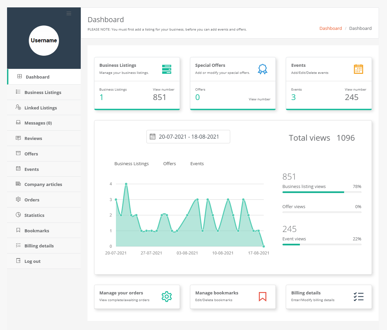Click the Event views progress bar
This screenshot has height=330, width=387.
322,245
